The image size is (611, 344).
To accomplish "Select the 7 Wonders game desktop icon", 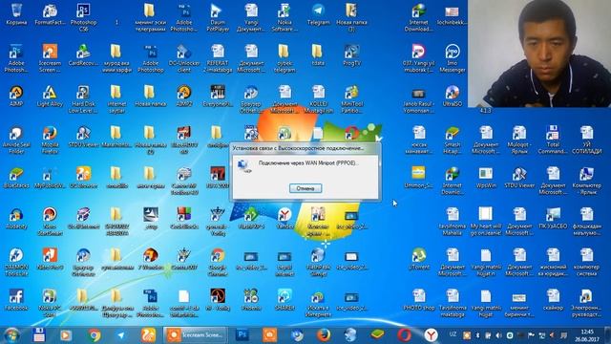I will 151,259.
